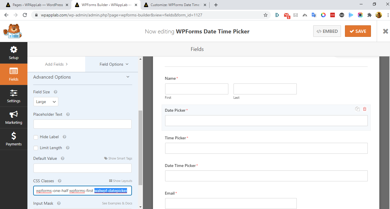
Task: Open a new browser tab
Action: [x=216, y=5]
